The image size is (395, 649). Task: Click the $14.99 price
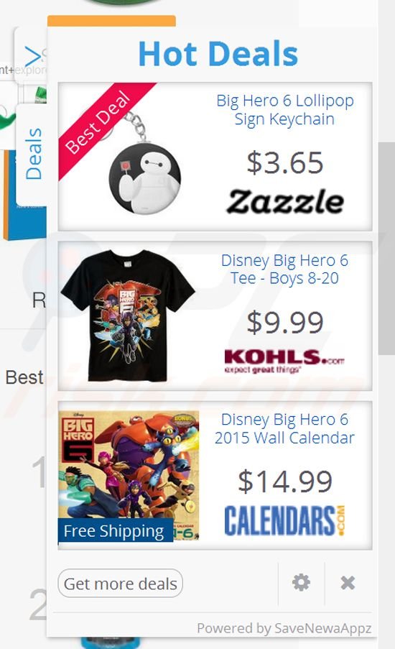click(285, 481)
